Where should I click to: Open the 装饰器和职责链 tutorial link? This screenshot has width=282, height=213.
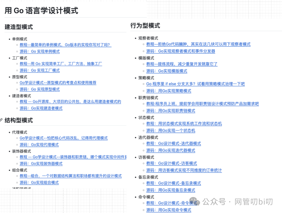click(73, 157)
